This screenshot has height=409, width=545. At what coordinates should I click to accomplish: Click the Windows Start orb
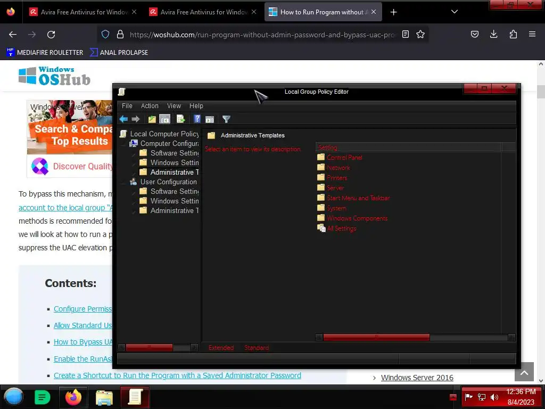[13, 397]
